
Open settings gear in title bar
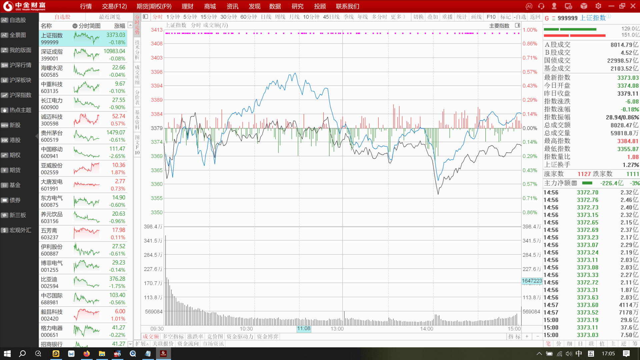(x=598, y=6)
